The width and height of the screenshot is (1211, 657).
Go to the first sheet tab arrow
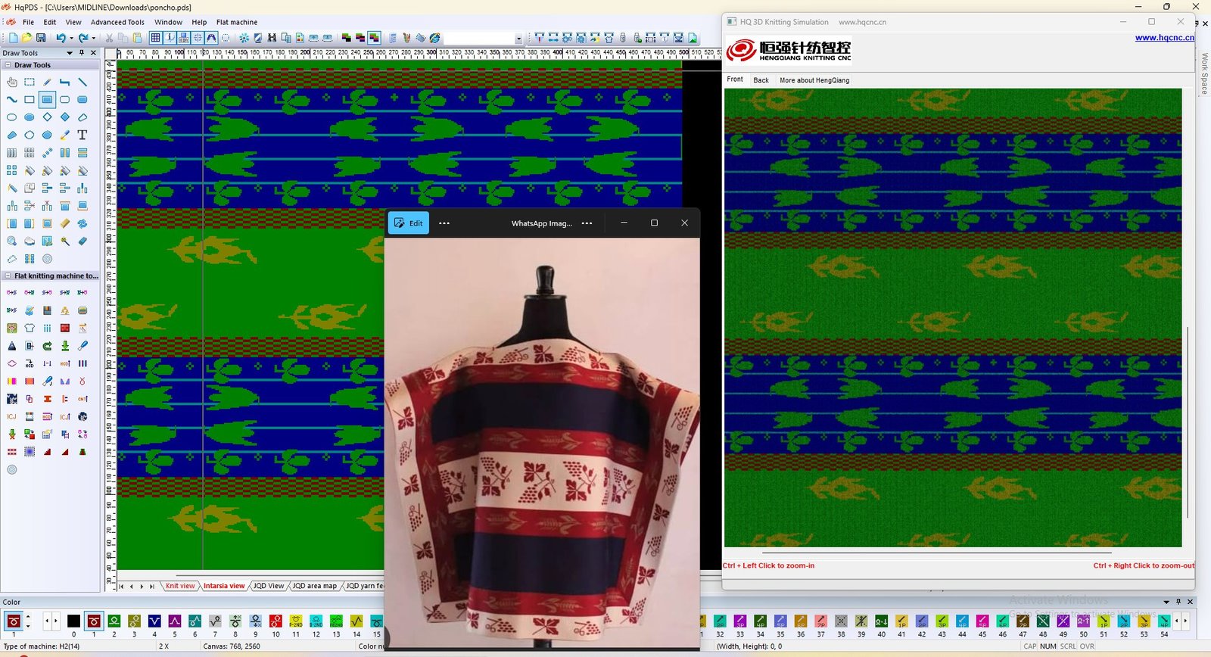point(121,587)
